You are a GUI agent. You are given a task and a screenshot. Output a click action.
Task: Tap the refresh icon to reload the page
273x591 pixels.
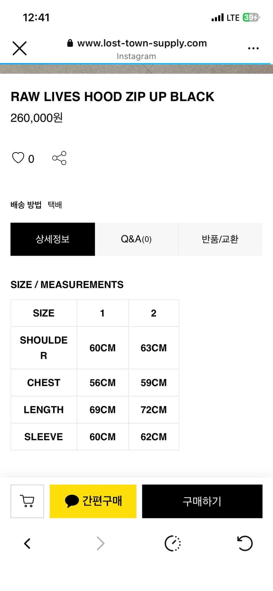coord(245,543)
